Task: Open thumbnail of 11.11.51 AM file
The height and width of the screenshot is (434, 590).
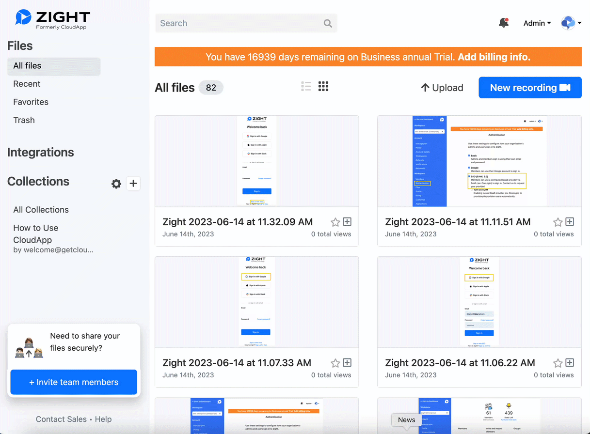Action: [479, 161]
